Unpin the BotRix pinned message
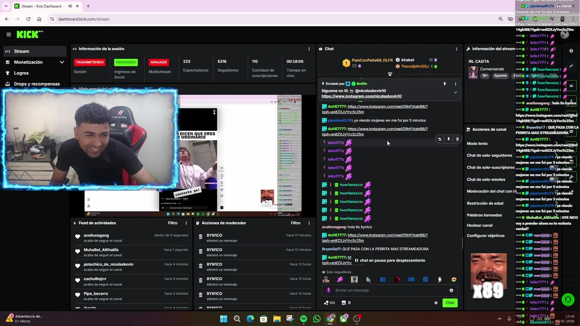Screen dimensions: 580x326 [x=445, y=84]
